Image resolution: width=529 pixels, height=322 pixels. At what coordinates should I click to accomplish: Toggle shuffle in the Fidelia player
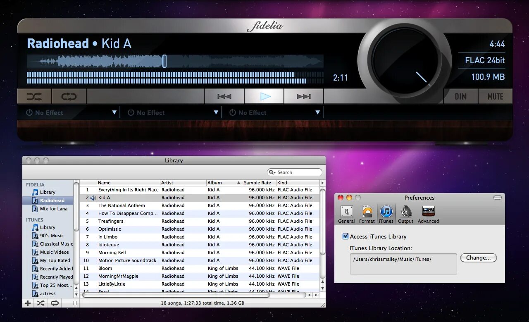click(34, 97)
